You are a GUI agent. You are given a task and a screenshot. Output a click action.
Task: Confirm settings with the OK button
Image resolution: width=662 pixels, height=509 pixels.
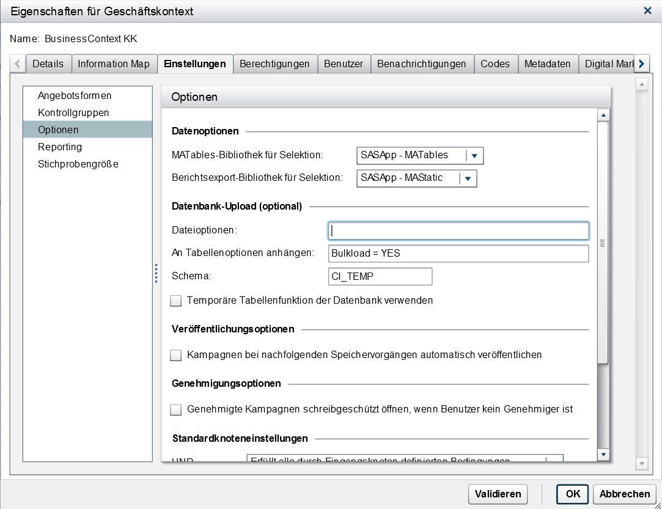click(572, 494)
